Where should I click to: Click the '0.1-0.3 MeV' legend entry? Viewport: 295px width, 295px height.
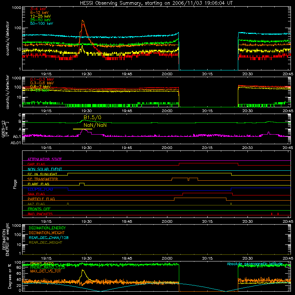click(42, 79)
